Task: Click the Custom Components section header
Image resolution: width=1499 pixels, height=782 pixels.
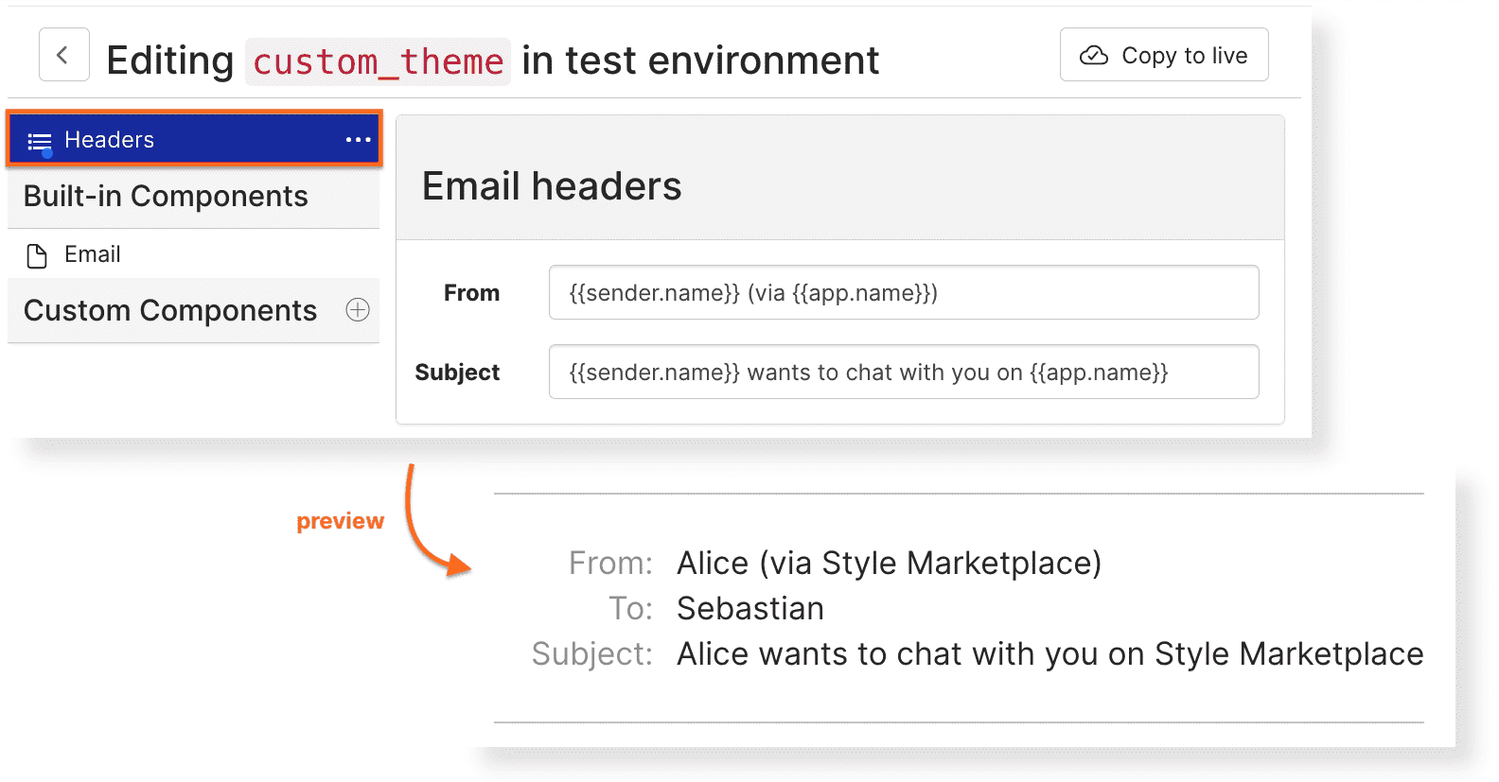Action: tap(170, 310)
